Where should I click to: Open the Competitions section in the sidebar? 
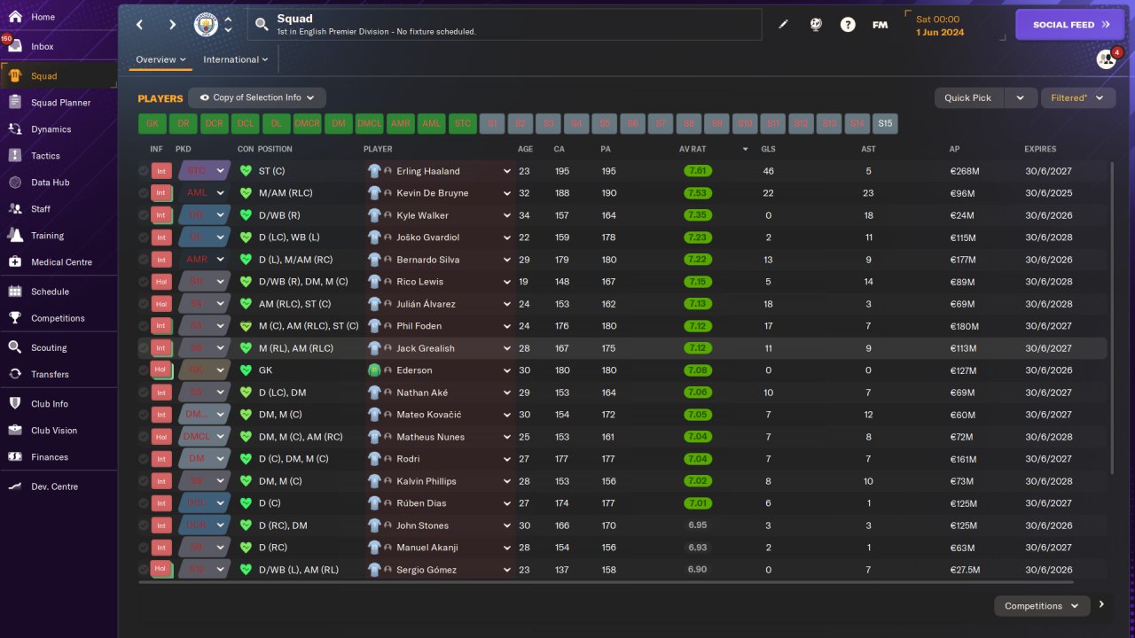pos(59,318)
